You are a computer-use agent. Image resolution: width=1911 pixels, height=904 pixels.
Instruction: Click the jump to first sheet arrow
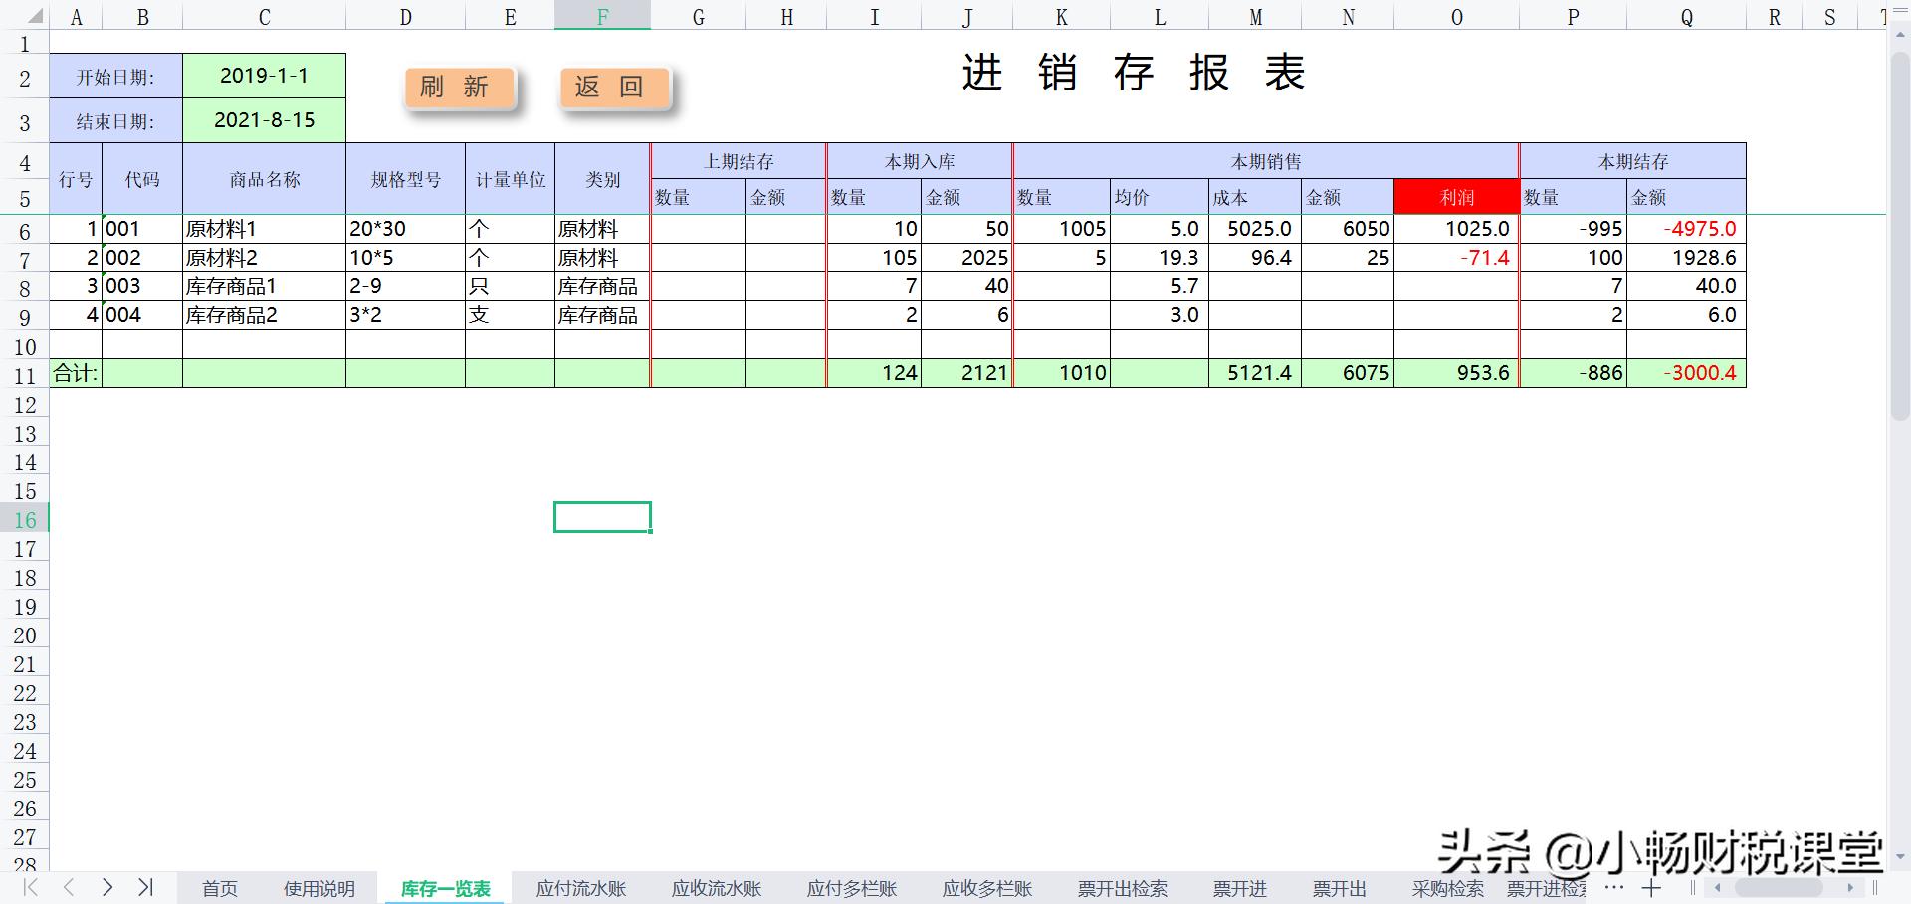30,888
